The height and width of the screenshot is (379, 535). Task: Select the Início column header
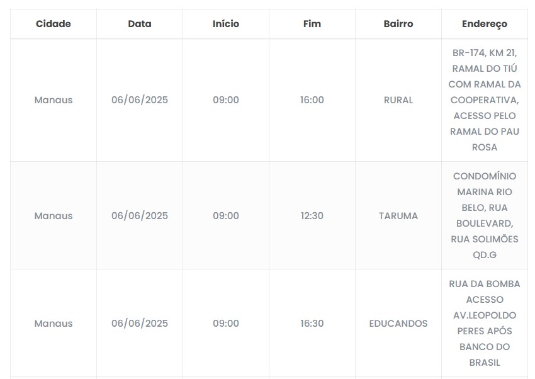pos(226,24)
